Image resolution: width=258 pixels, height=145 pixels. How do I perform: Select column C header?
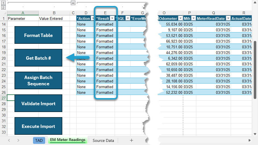coord(73,13)
